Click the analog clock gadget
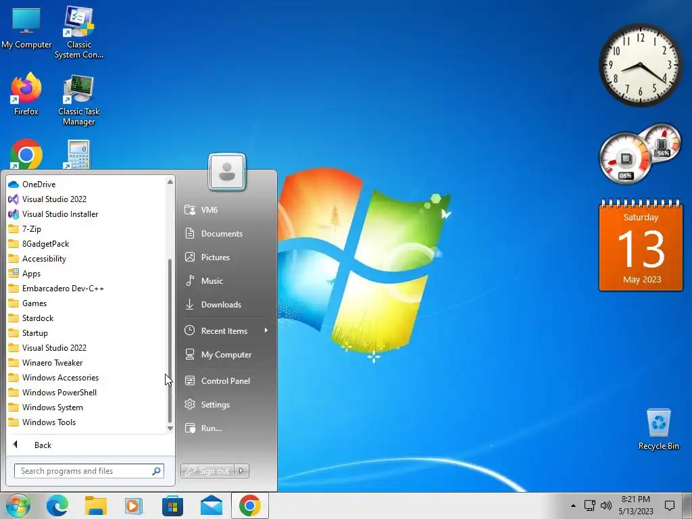Viewport: 692px width, 519px height. 641,65
